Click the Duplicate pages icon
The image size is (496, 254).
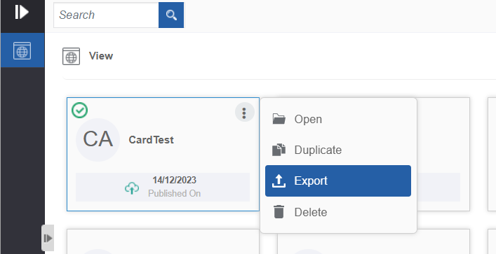click(x=279, y=150)
